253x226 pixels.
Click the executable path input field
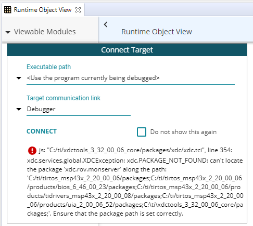click(131, 78)
